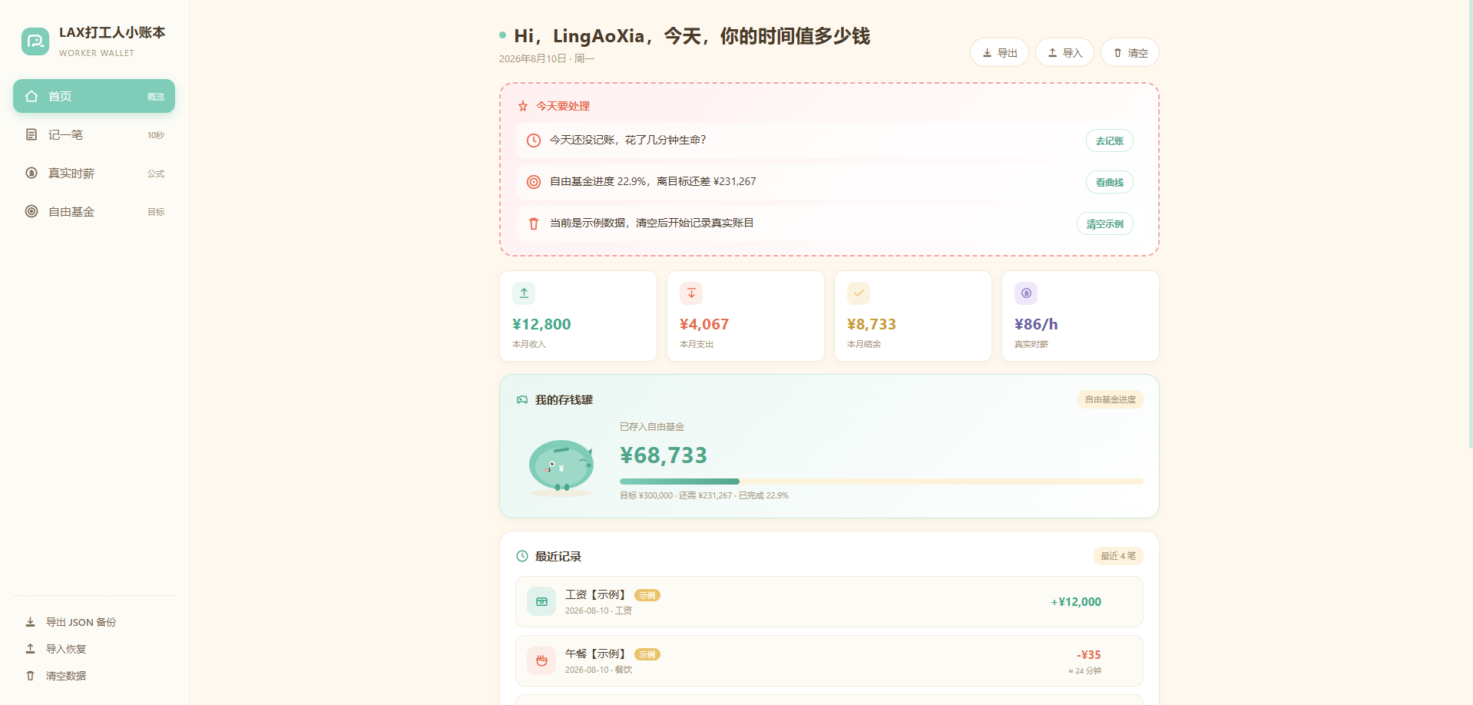Click the 示例 tag on 午餐 record
Viewport: 1473px width, 705px height.
(647, 654)
